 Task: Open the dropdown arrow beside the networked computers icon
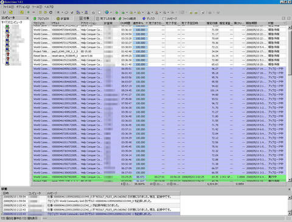82,13
